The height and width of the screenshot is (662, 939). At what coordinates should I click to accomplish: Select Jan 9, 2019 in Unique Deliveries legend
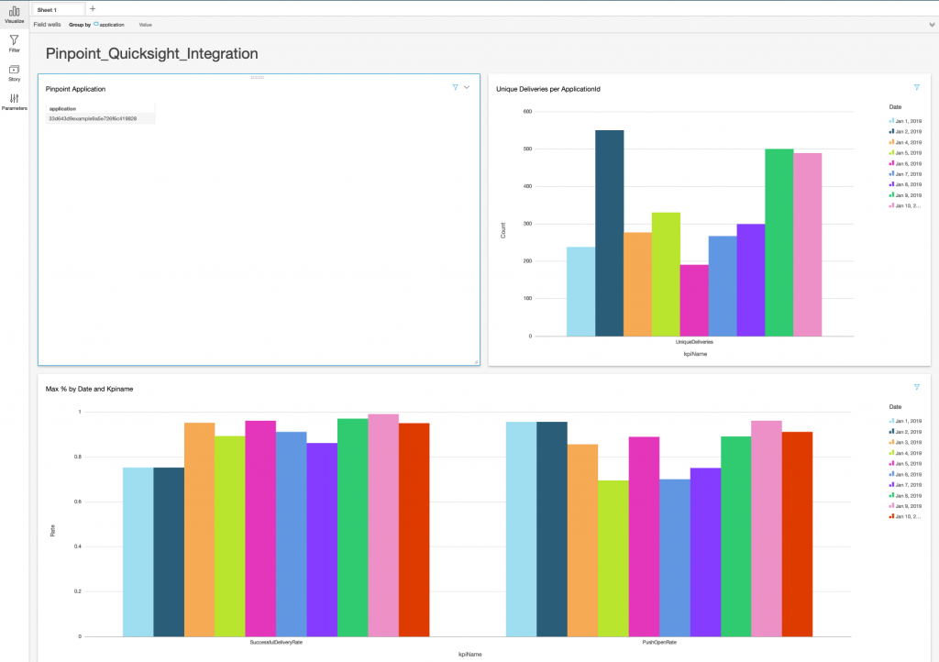pyautogui.click(x=905, y=195)
